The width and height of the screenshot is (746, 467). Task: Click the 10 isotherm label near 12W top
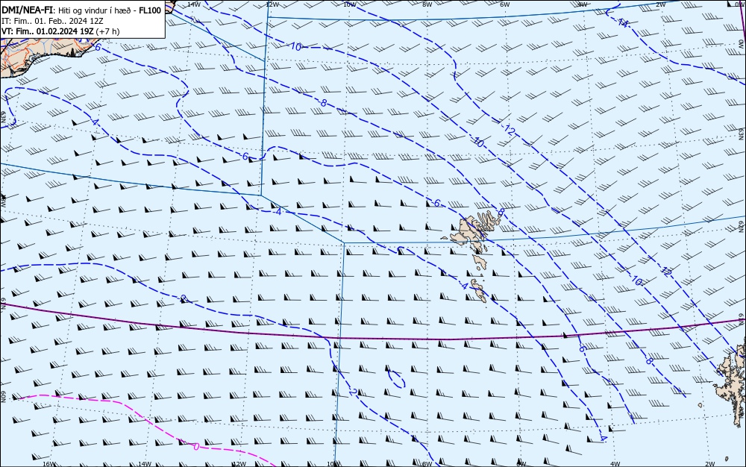point(296,46)
